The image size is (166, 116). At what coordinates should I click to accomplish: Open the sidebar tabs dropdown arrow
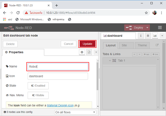coord(162,36)
